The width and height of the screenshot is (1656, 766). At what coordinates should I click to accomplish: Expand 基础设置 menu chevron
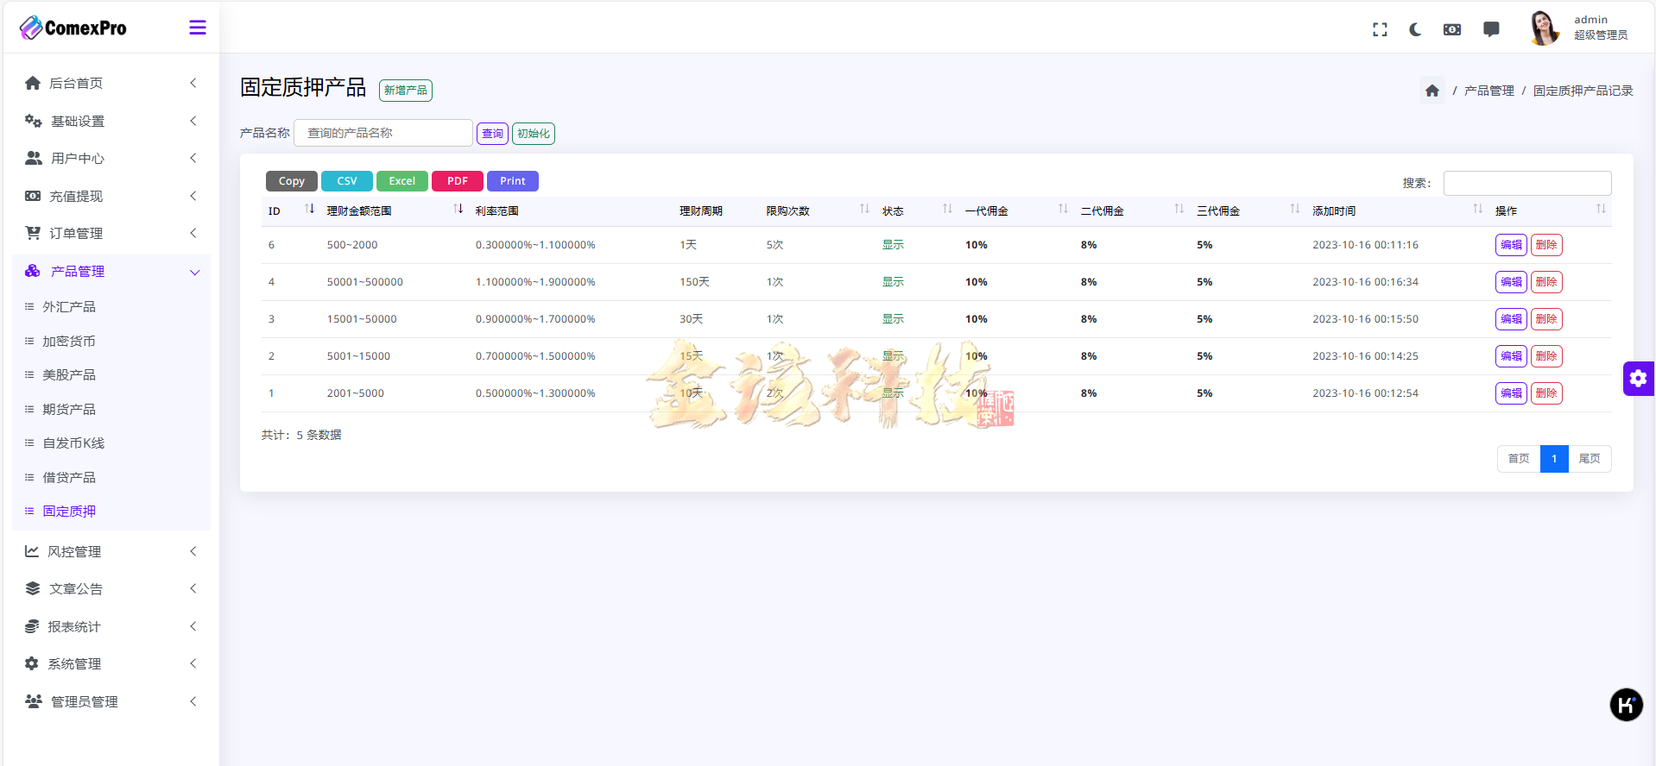(x=193, y=121)
